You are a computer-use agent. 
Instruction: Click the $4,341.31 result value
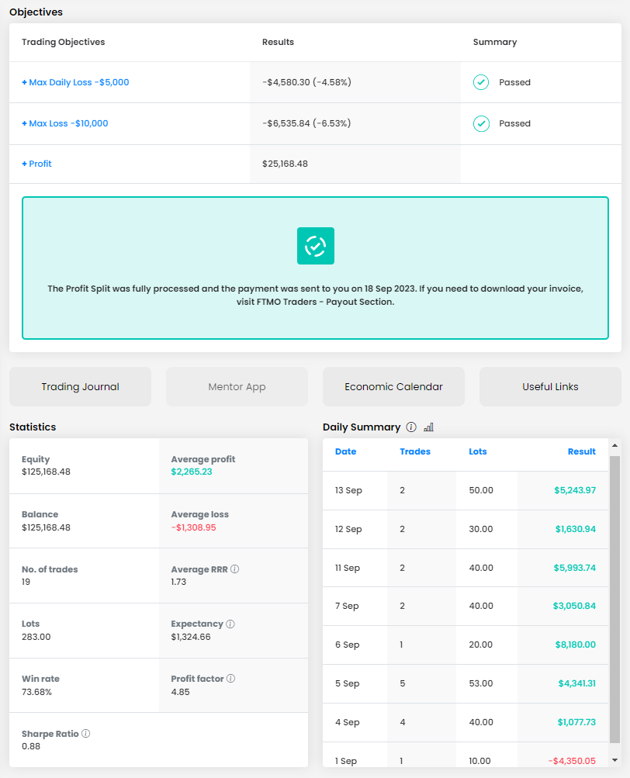(x=577, y=683)
